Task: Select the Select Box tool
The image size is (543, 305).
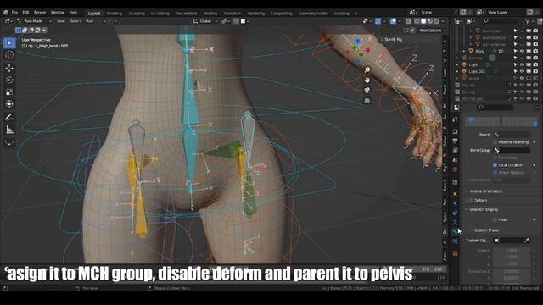Action: [x=9, y=43]
